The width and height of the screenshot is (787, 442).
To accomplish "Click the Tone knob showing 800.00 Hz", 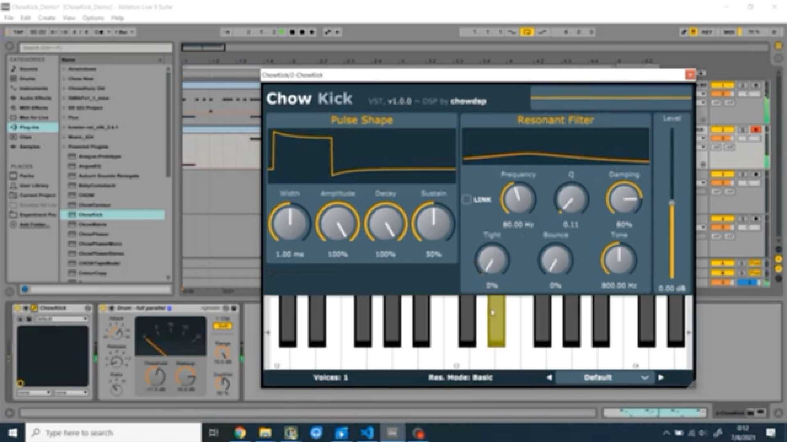I will pos(619,259).
